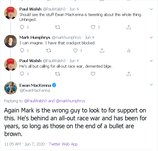
Task: Open Mark Humphrys' avatar
Action: click(x=11, y=41)
